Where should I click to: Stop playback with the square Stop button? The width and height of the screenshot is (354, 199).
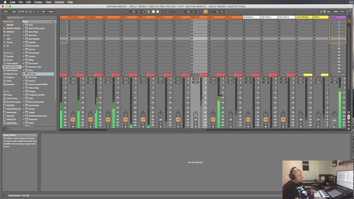153,11
